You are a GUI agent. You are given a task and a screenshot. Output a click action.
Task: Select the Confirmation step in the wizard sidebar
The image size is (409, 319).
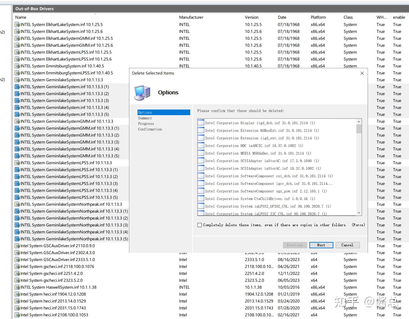click(150, 129)
